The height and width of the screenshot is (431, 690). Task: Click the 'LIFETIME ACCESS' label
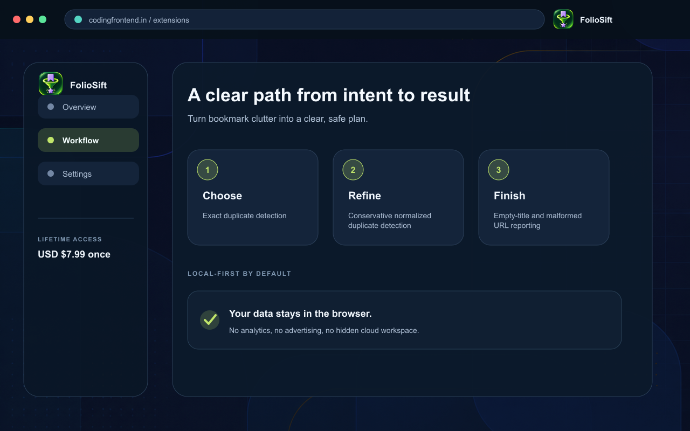[70, 239]
